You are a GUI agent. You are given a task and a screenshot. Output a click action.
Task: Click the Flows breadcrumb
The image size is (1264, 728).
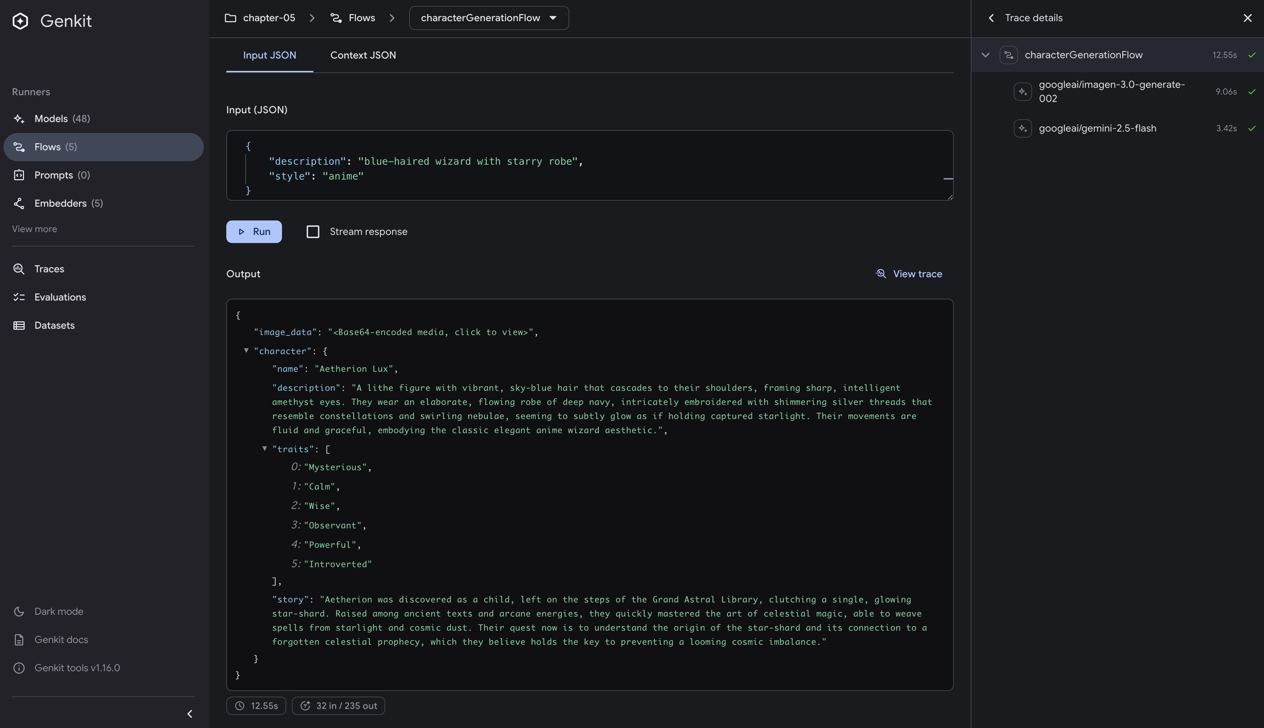pyautogui.click(x=353, y=18)
